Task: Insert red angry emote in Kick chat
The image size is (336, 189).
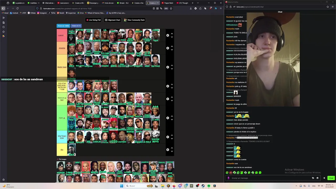Action: pos(231,172)
